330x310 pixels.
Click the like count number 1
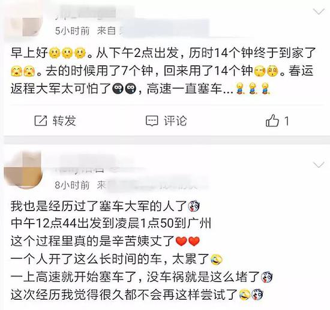click(286, 121)
